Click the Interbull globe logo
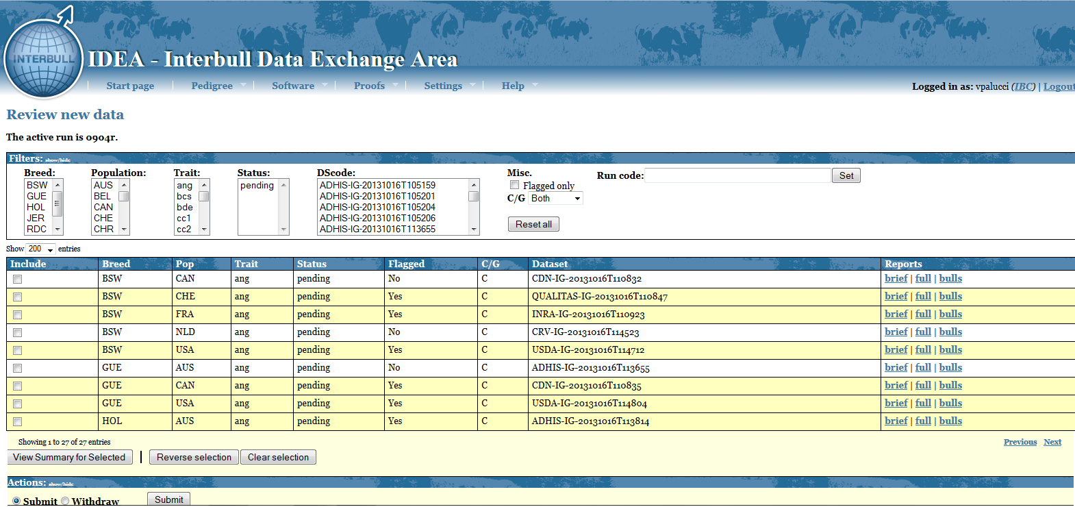This screenshot has width=1075, height=507. click(x=43, y=58)
